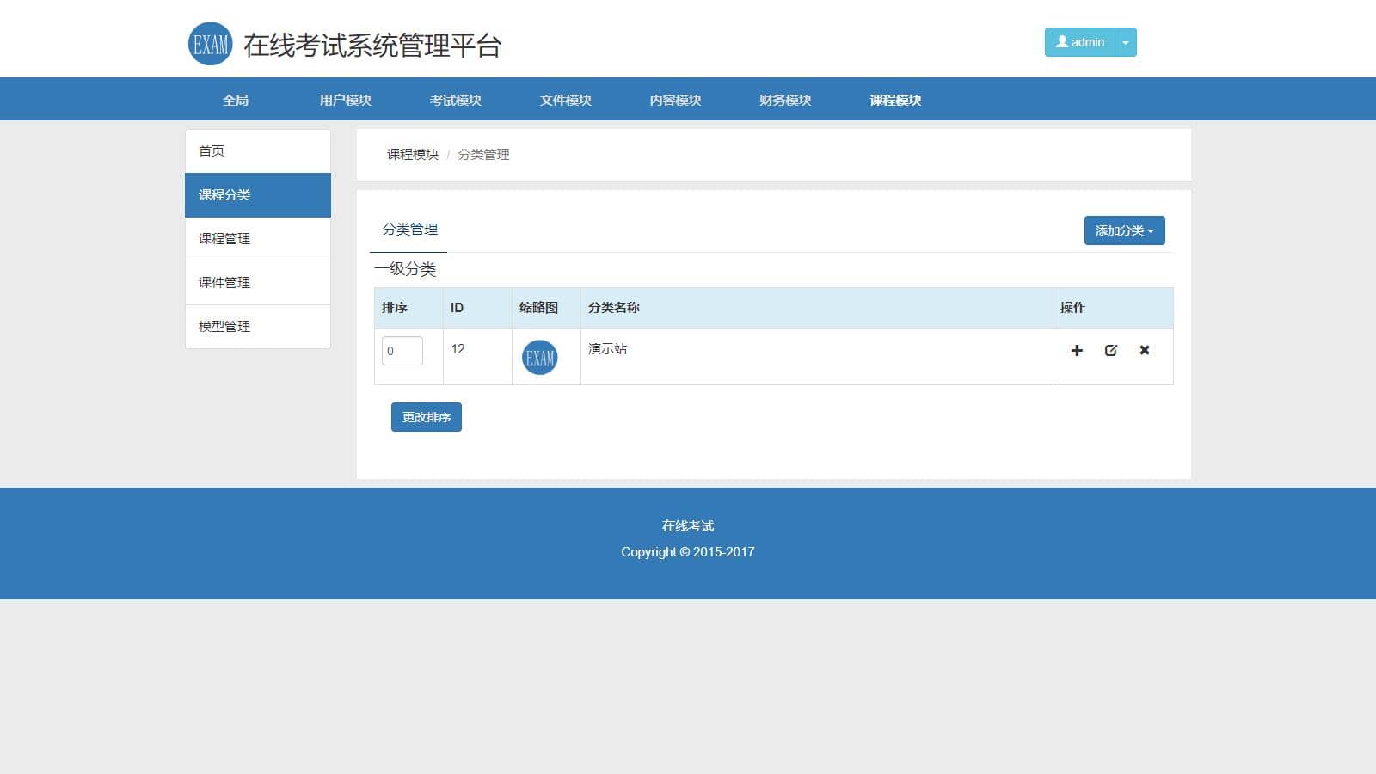Viewport: 1376px width, 774px height.
Task: Select the 分类管理 tab
Action: 409,230
